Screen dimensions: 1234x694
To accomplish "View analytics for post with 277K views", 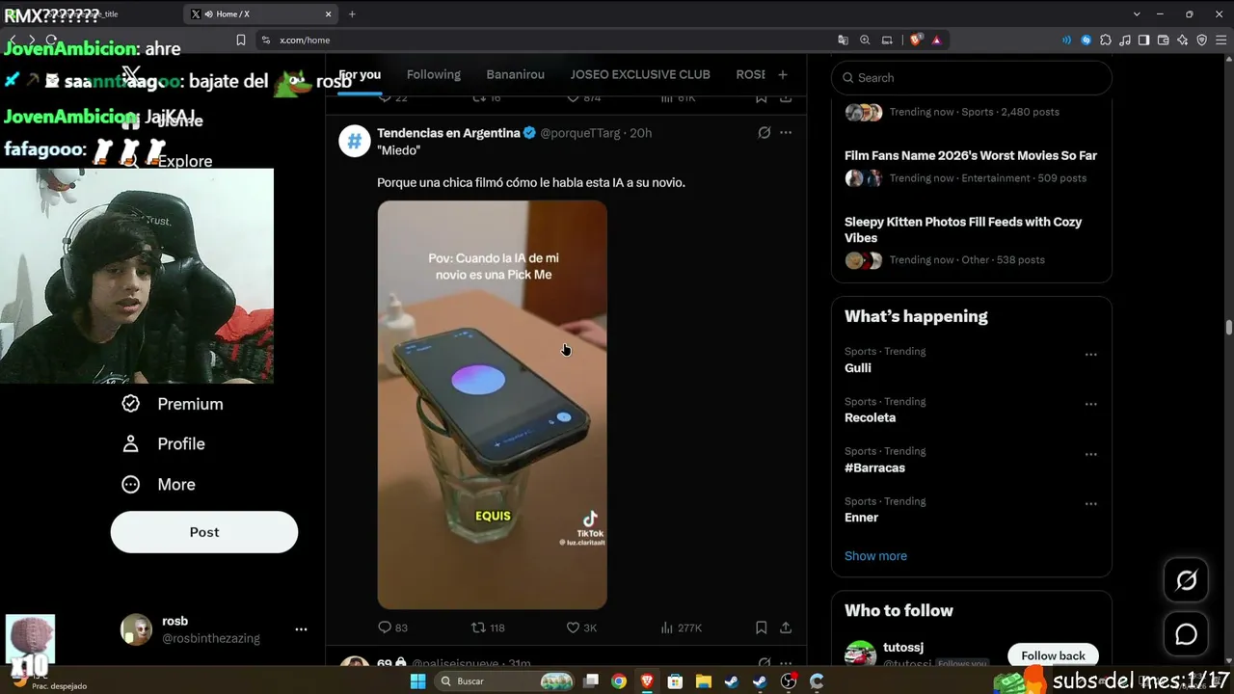I will click(681, 627).
